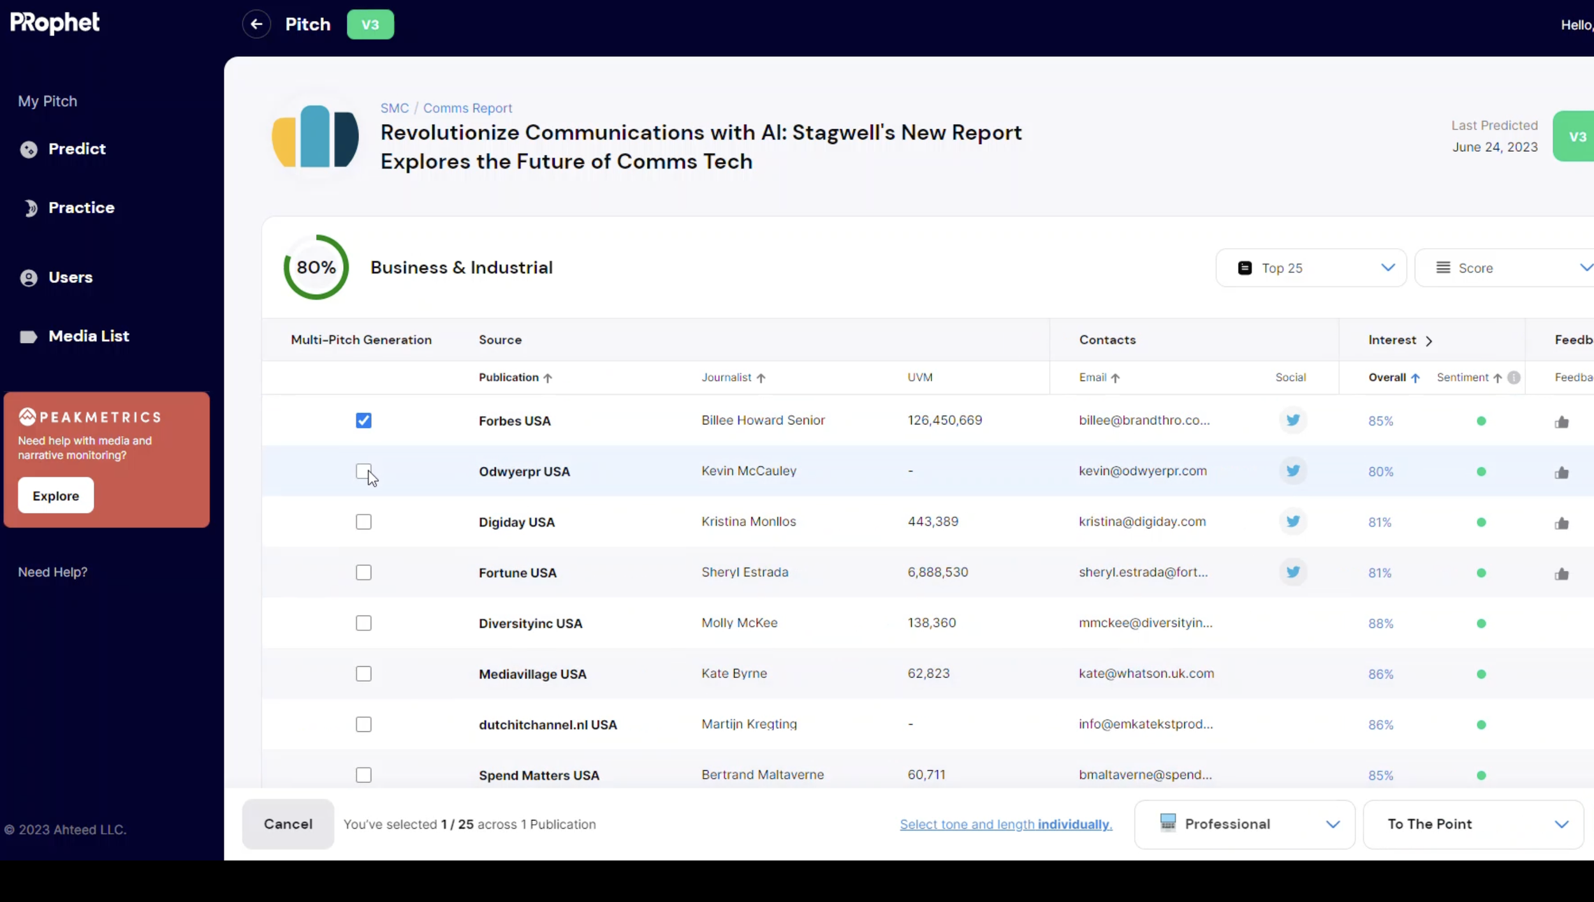Click the PRophet logo
Screen dimensions: 1594x902
point(55,23)
